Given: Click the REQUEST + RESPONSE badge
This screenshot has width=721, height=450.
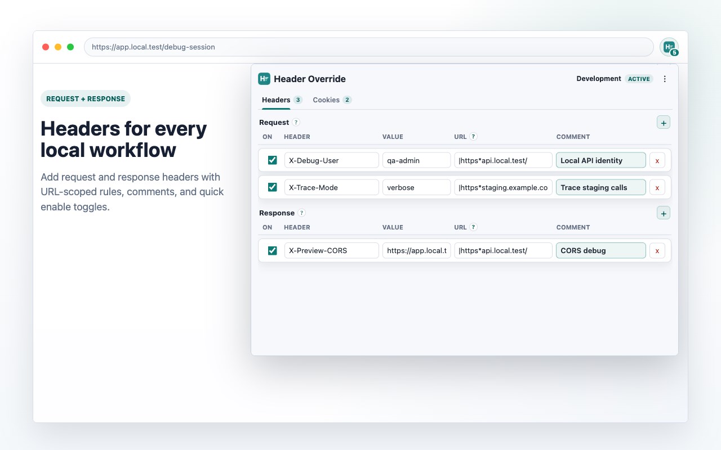Looking at the screenshot, I should [x=86, y=98].
